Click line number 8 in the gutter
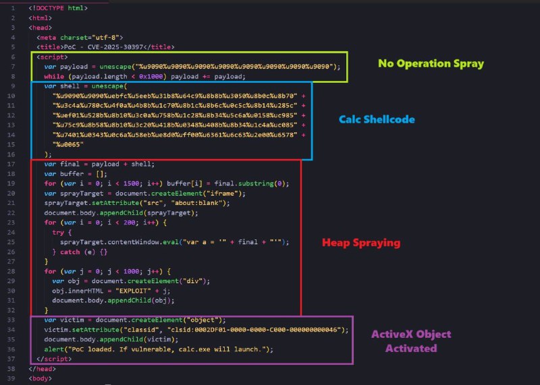This screenshot has height=385, width=540. (13, 76)
